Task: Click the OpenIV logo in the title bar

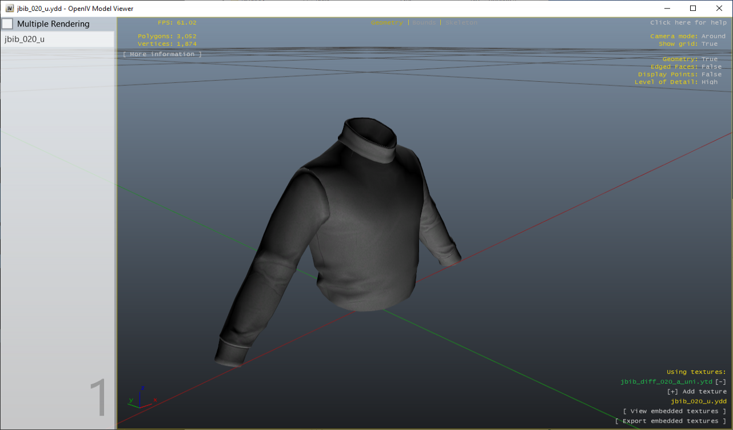Action: 10,8
